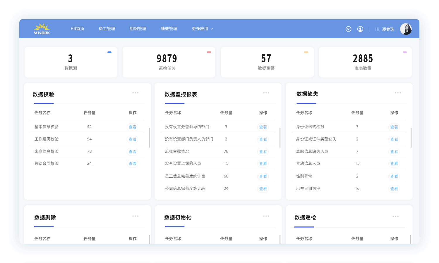
Task: Click the 基本信息校验 task name
Action: pyautogui.click(x=47, y=127)
